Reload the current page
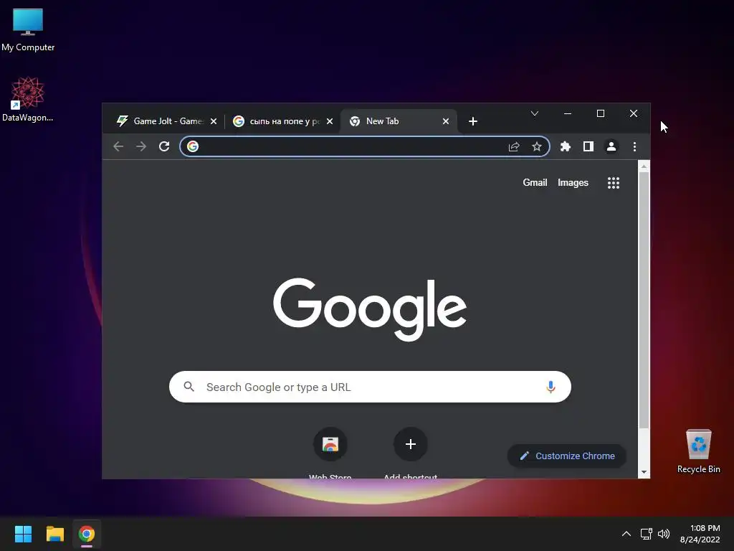 (x=164, y=146)
